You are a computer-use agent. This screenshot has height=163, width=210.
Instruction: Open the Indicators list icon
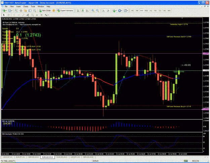point(114,11)
